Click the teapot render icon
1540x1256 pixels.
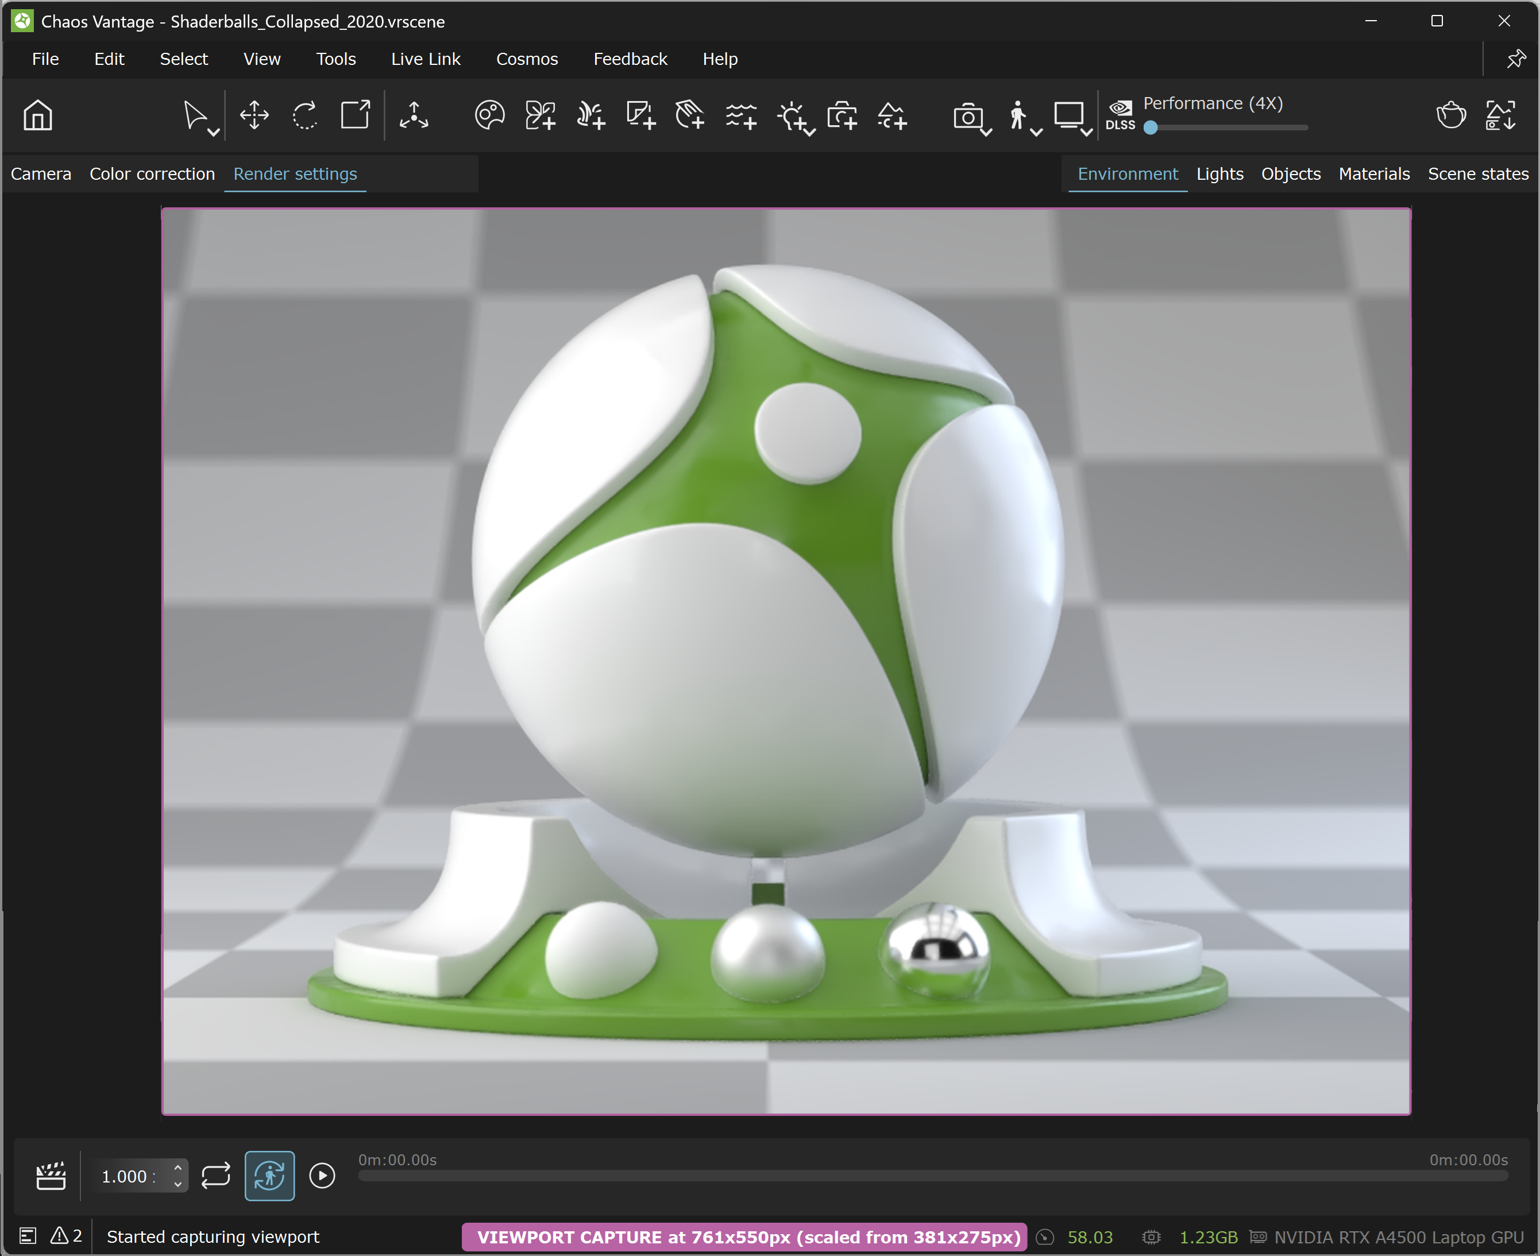tap(1451, 115)
